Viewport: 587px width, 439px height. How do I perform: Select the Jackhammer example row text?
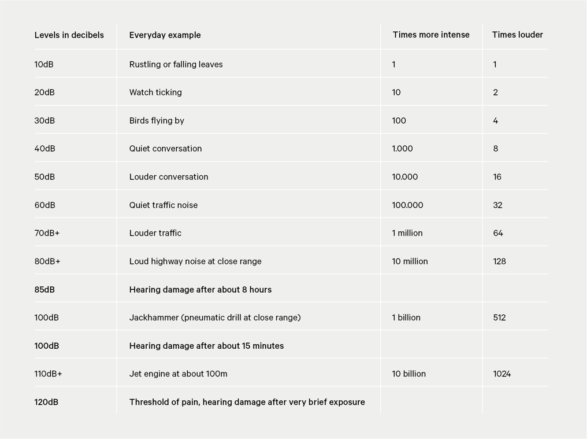215,318
